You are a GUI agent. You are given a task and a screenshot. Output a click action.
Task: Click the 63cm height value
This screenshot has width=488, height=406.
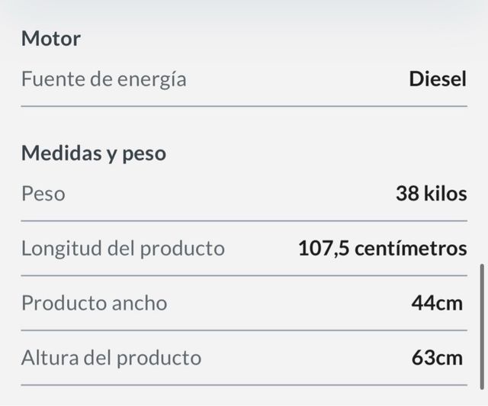point(437,357)
